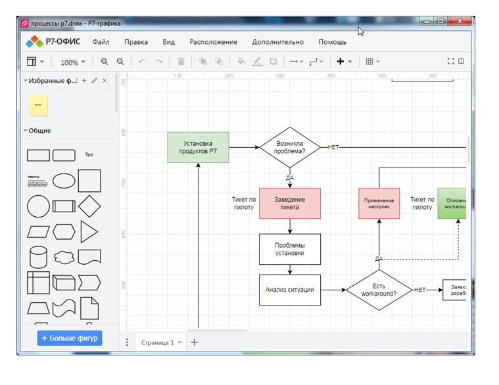
Task: Send selection to back icon
Action: 219,62
